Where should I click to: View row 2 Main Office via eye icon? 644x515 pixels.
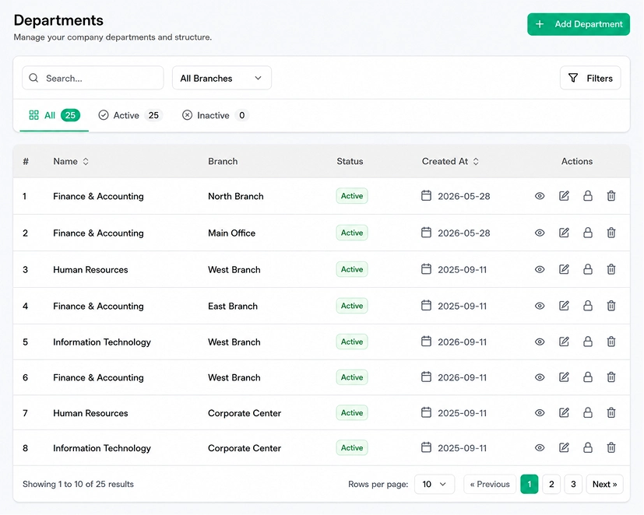(x=540, y=233)
